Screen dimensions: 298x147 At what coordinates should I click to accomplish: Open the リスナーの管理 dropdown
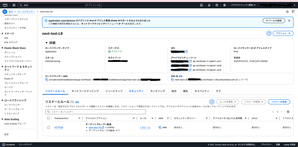(x=253, y=102)
